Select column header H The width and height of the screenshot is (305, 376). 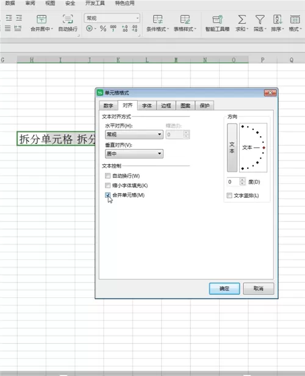pos(32,60)
